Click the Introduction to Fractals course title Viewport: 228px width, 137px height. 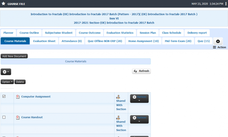[114, 14]
